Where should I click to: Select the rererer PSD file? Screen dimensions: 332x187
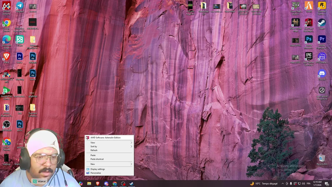tap(33, 75)
